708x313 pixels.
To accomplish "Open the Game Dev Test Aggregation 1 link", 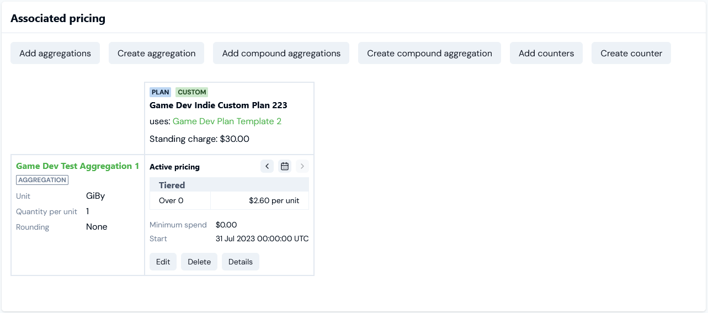I will (77, 166).
